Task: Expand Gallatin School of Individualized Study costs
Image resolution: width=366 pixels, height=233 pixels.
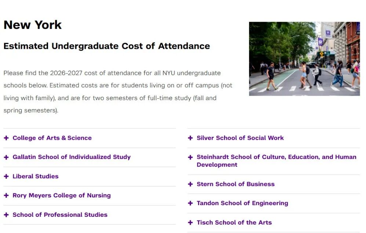Action: coord(72,157)
